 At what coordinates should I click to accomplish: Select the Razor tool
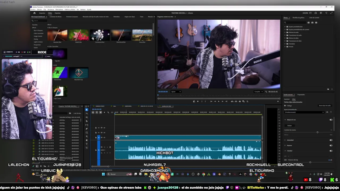coord(87,121)
